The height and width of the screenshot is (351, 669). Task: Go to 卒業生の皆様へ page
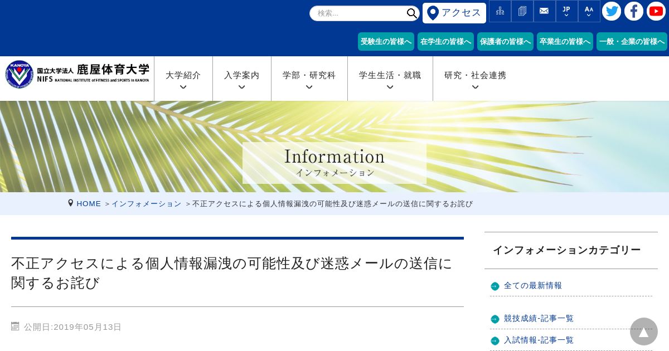pos(565,42)
